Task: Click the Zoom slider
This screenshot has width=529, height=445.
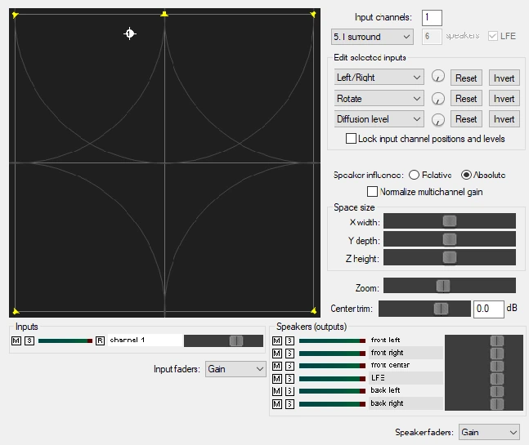Action: coord(450,286)
